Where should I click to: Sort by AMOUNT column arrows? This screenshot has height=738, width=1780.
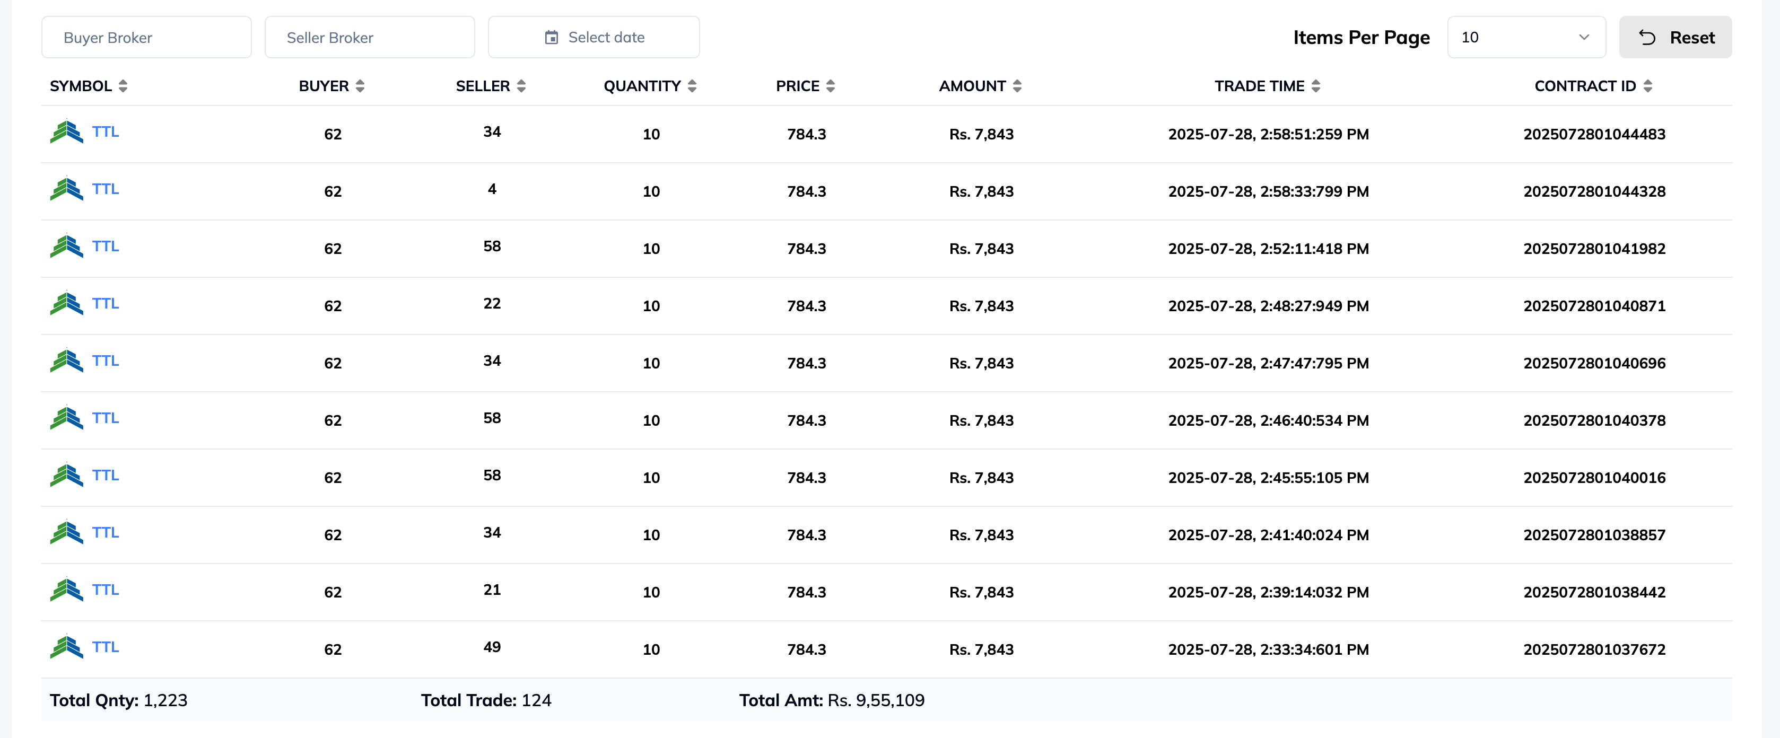click(x=1017, y=86)
